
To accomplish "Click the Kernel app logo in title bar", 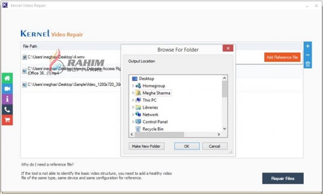I will point(5,5).
